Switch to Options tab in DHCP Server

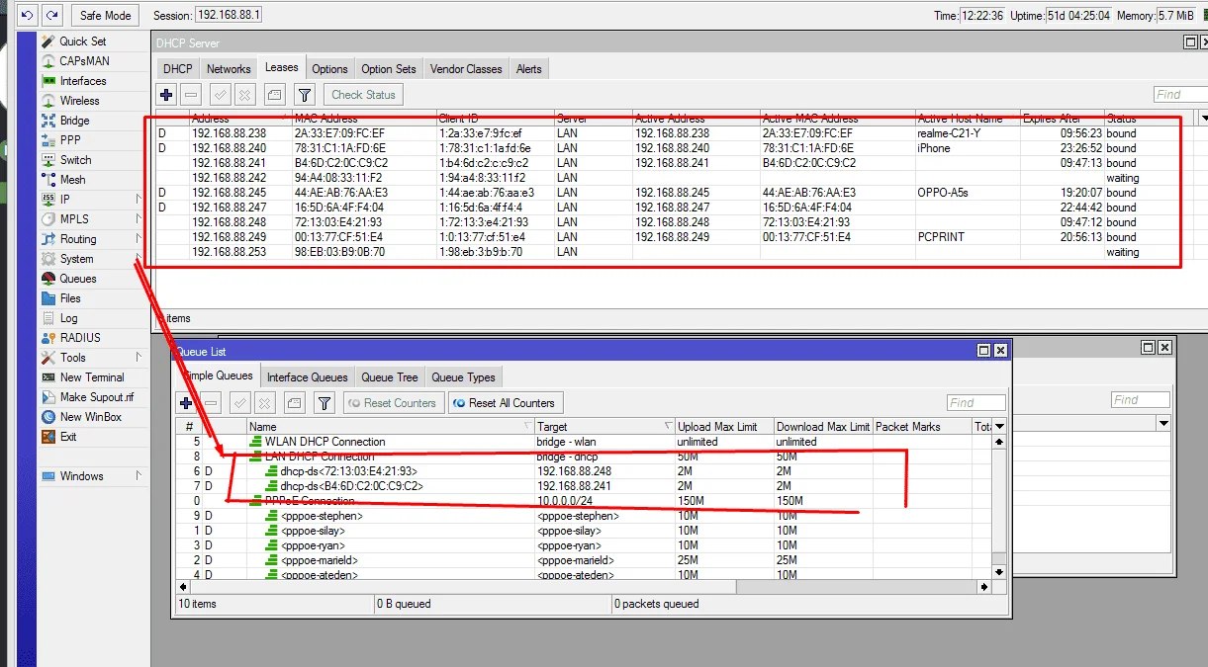tap(329, 69)
